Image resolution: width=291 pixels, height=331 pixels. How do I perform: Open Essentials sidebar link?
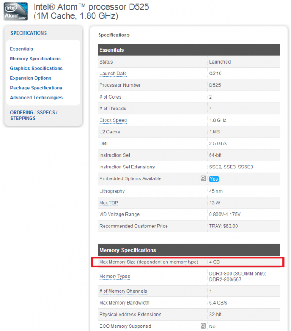pos(21,49)
